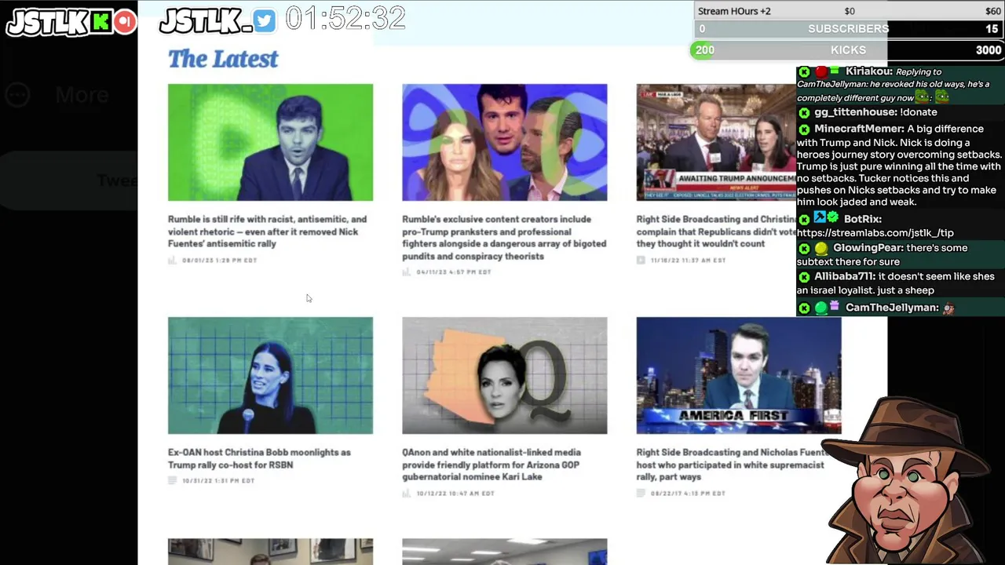Click gg_tittenhouse username in chat
Viewport: 1005px width, 565px height.
pos(856,112)
